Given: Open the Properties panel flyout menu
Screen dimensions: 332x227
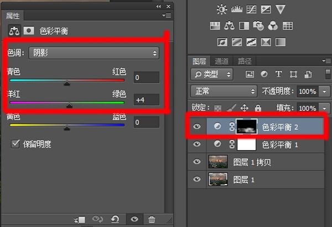Looking at the screenshot, I should [x=167, y=15].
